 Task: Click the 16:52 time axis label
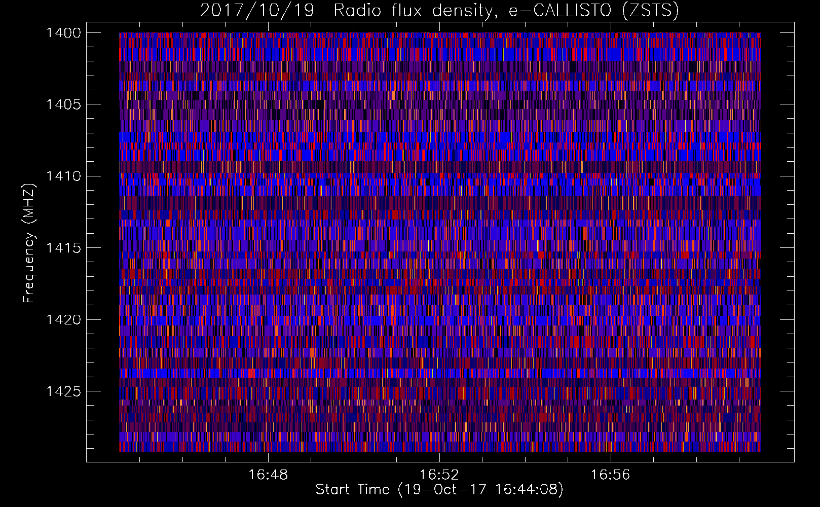pyautogui.click(x=439, y=475)
